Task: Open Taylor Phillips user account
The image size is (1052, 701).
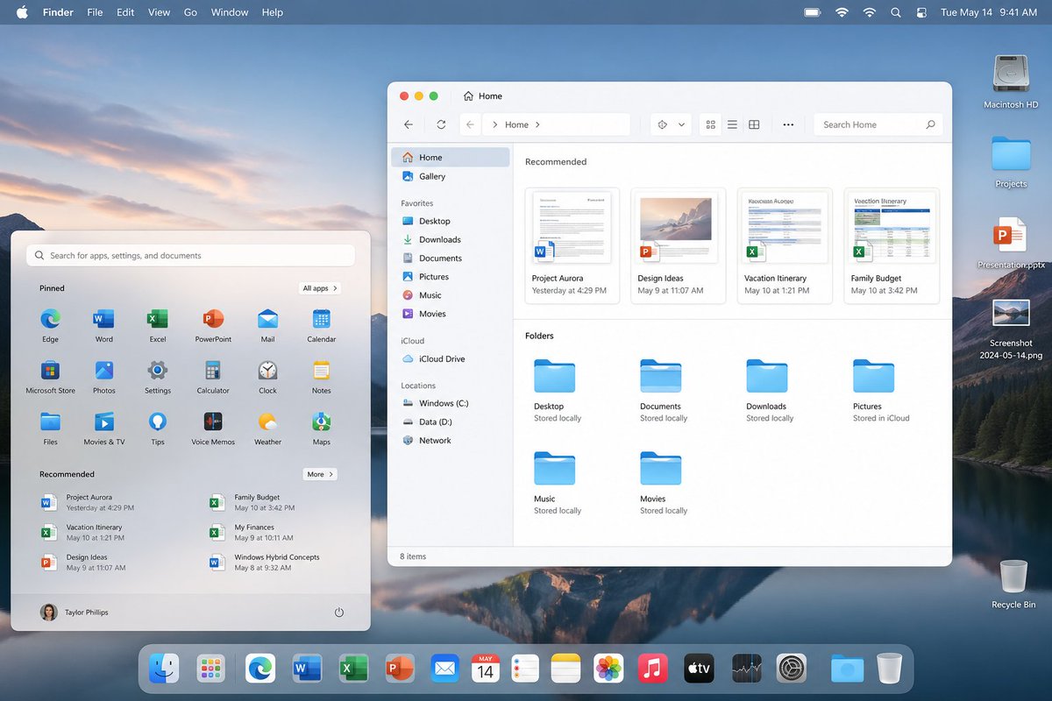Action: point(75,612)
